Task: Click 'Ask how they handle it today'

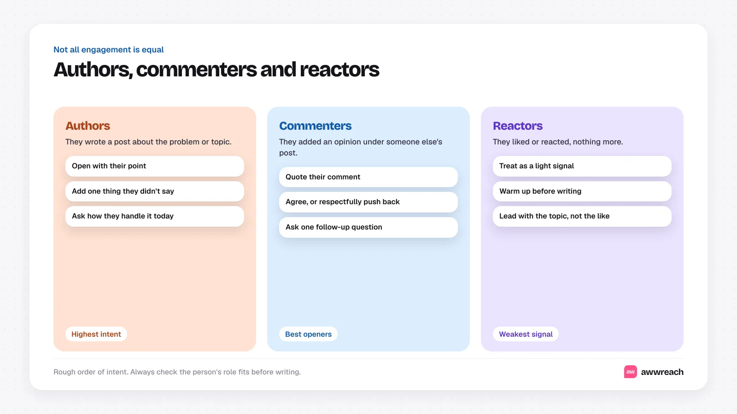Action: click(155, 216)
